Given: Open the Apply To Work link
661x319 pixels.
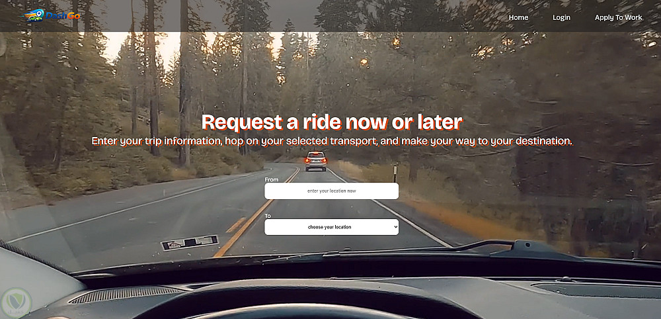Looking at the screenshot, I should (x=619, y=17).
